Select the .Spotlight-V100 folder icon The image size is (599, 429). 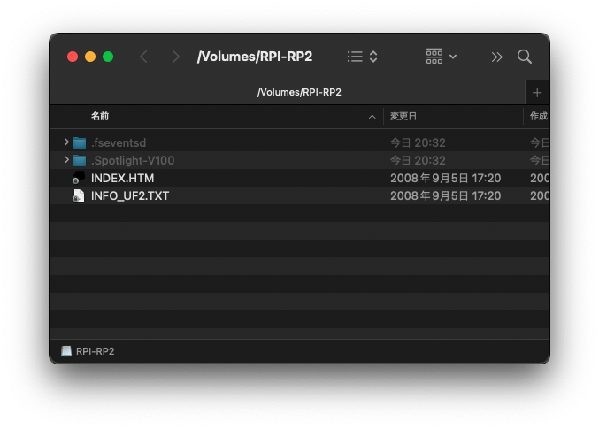(x=80, y=160)
